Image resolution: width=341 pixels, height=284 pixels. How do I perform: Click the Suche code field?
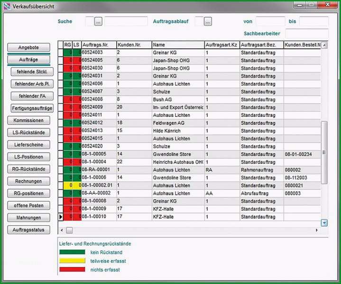[90, 21]
